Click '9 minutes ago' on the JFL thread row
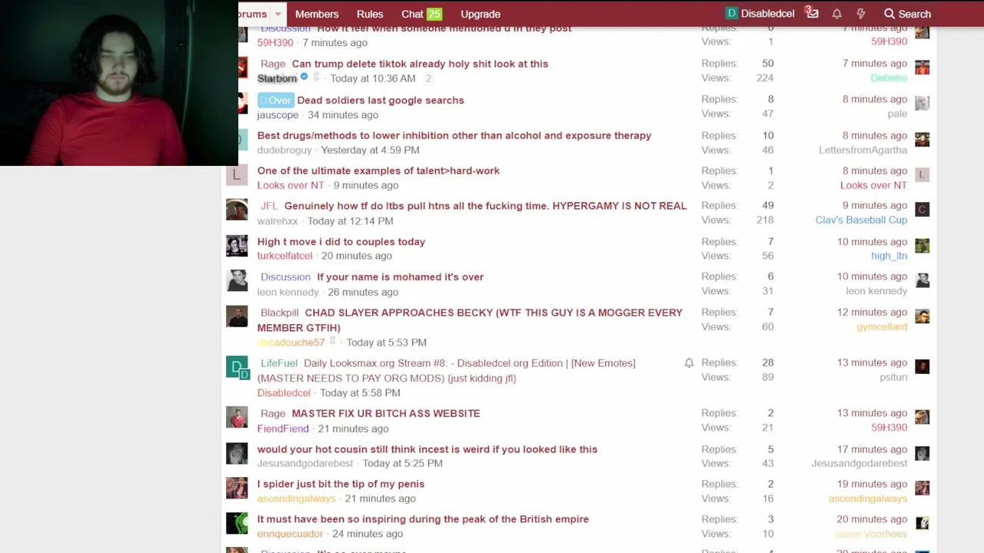Viewport: 984px width, 553px height. click(875, 206)
